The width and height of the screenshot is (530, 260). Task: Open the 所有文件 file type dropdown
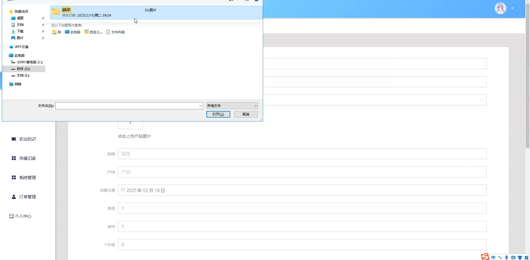pyautogui.click(x=232, y=106)
